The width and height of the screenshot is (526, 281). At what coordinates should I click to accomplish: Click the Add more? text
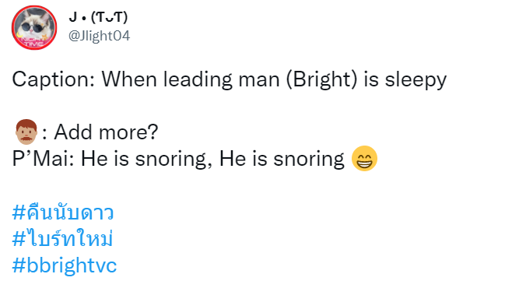click(106, 132)
